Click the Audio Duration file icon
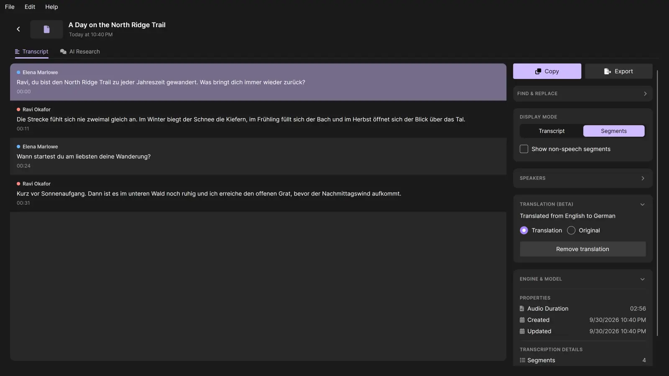This screenshot has width=669, height=376. [x=522, y=309]
